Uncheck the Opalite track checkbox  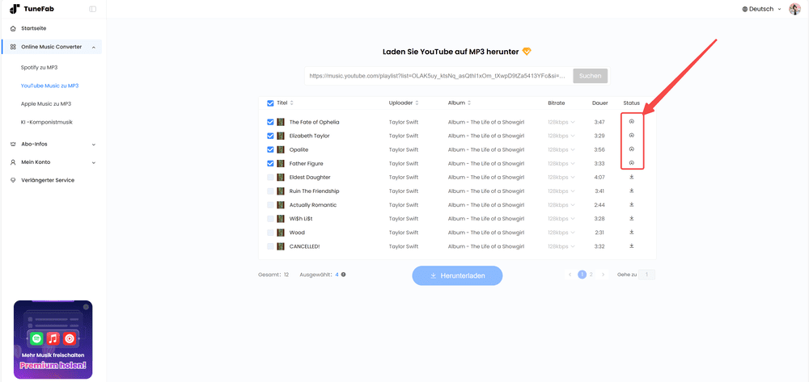[270, 149]
